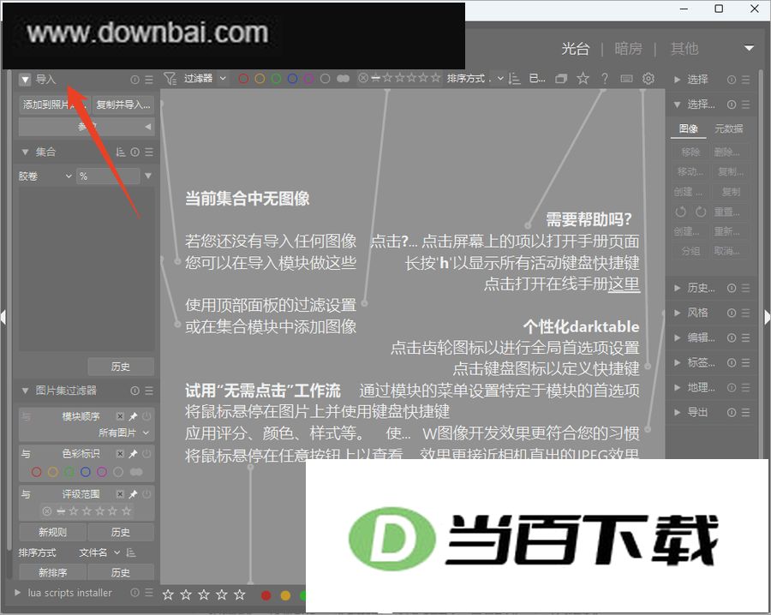The height and width of the screenshot is (615, 771).
Task: Open presets menu of lua scripts installer
Action: click(x=149, y=593)
